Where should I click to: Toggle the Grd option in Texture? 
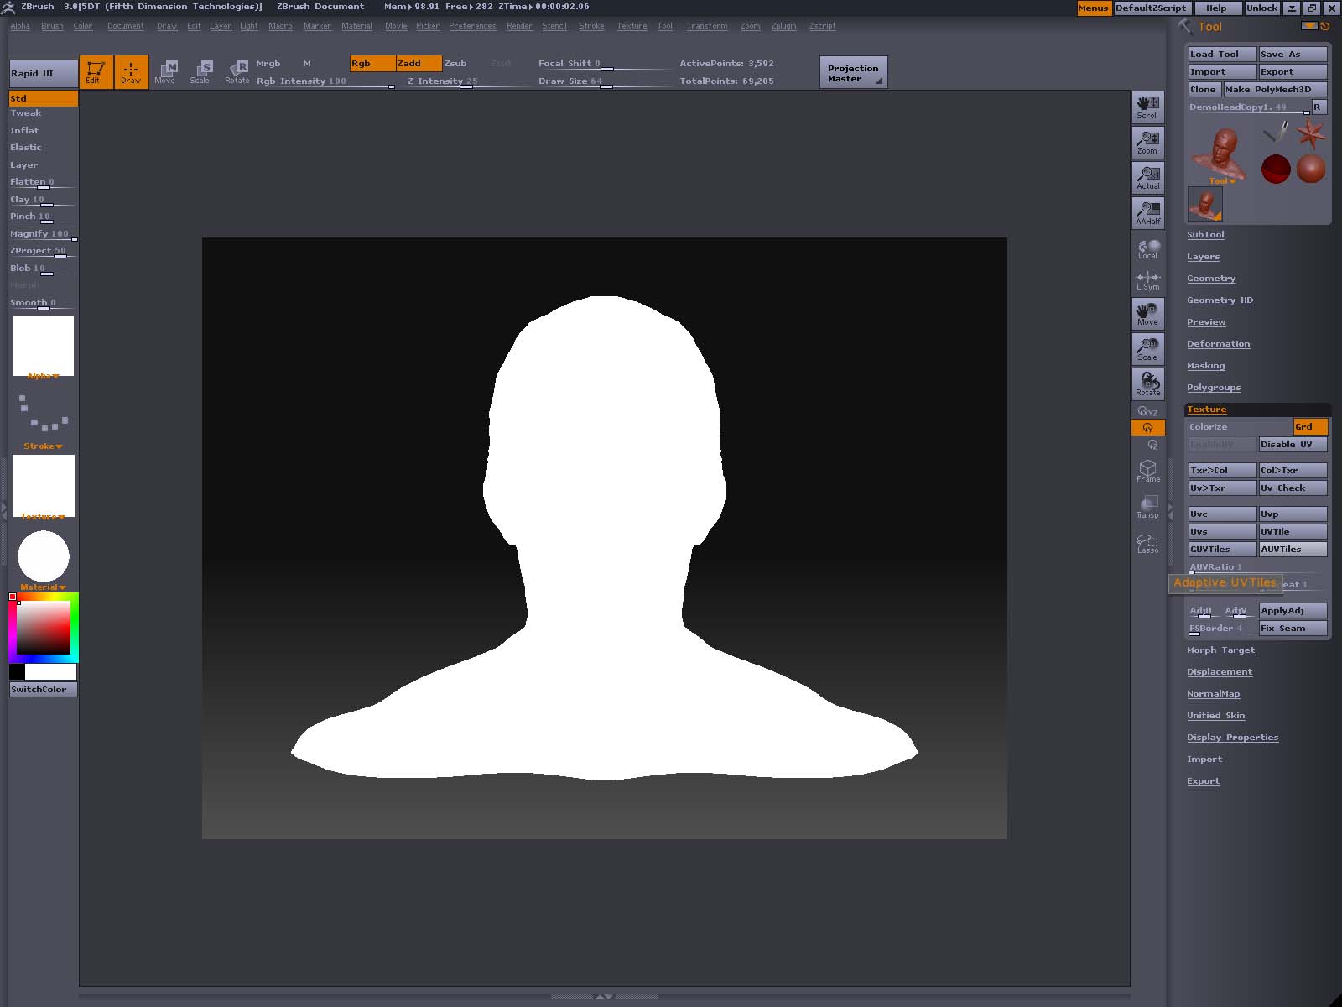coord(1309,427)
